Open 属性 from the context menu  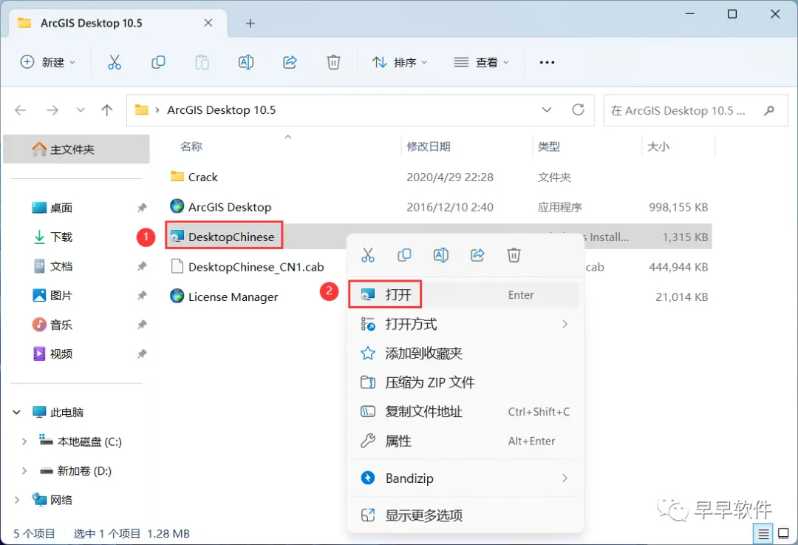tap(464, 441)
